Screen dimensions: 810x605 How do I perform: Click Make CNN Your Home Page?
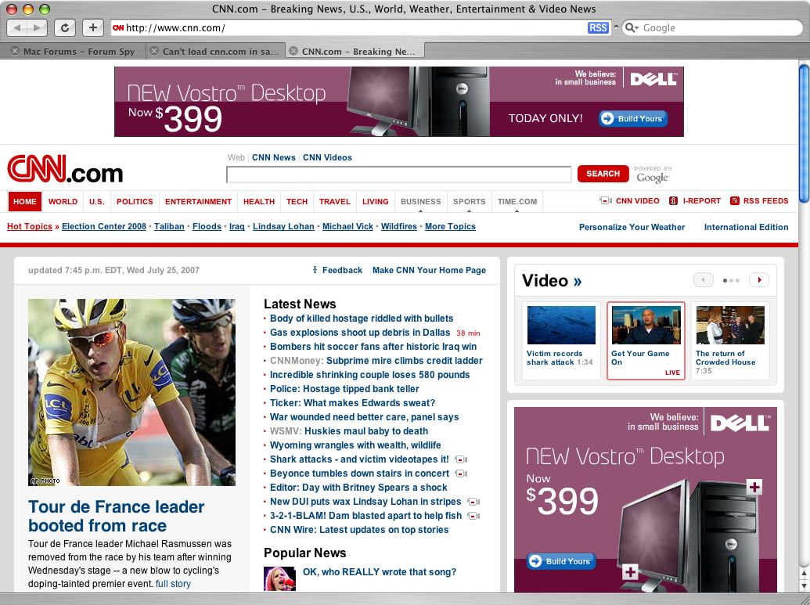tap(429, 270)
